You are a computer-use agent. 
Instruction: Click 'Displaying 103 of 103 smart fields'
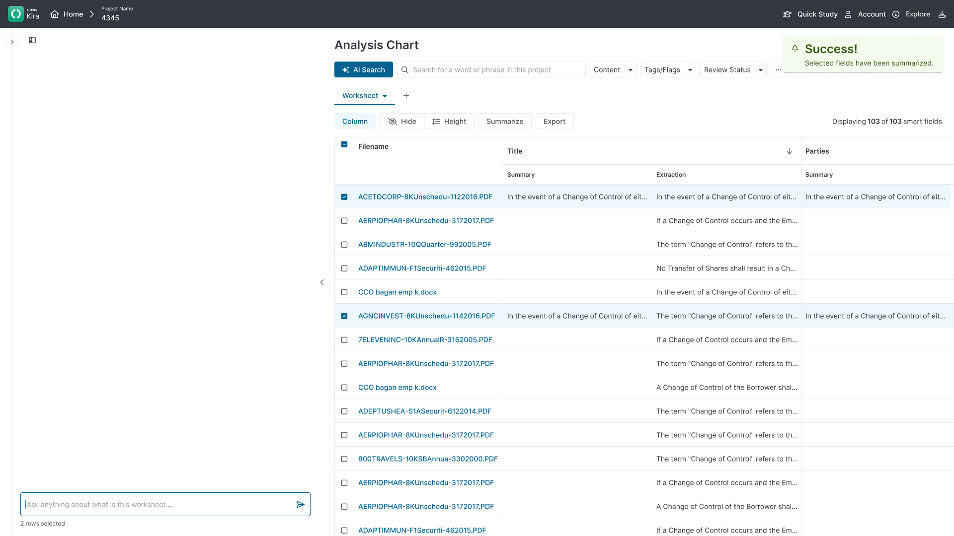(887, 122)
